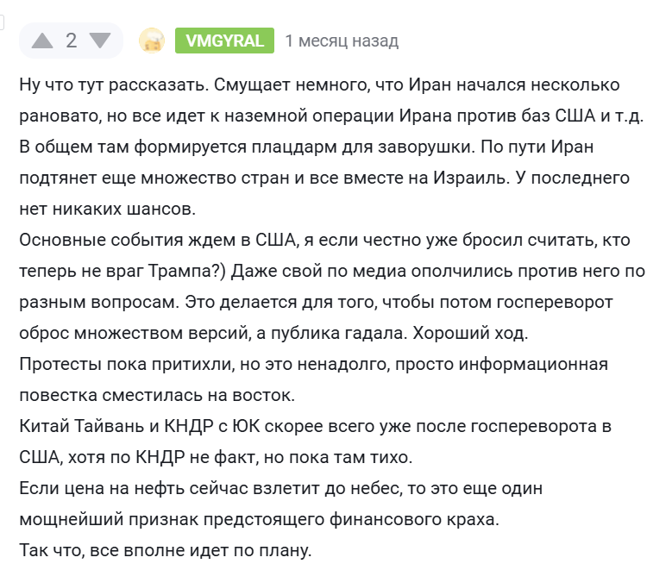Image resolution: width=672 pixels, height=570 pixels.
Task: Upvote the VMGYRAL comment
Action: click(x=42, y=41)
